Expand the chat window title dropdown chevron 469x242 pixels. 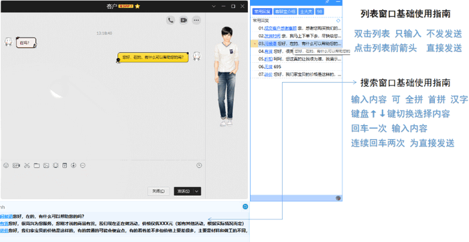214,6
